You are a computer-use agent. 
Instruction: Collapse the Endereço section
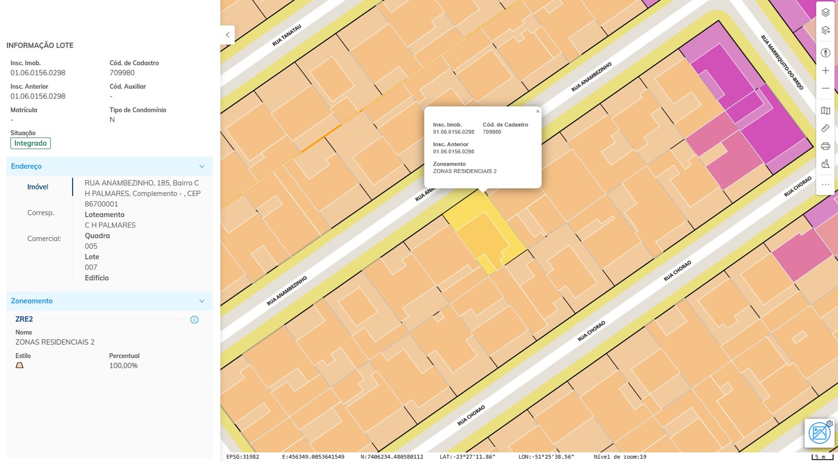point(202,166)
